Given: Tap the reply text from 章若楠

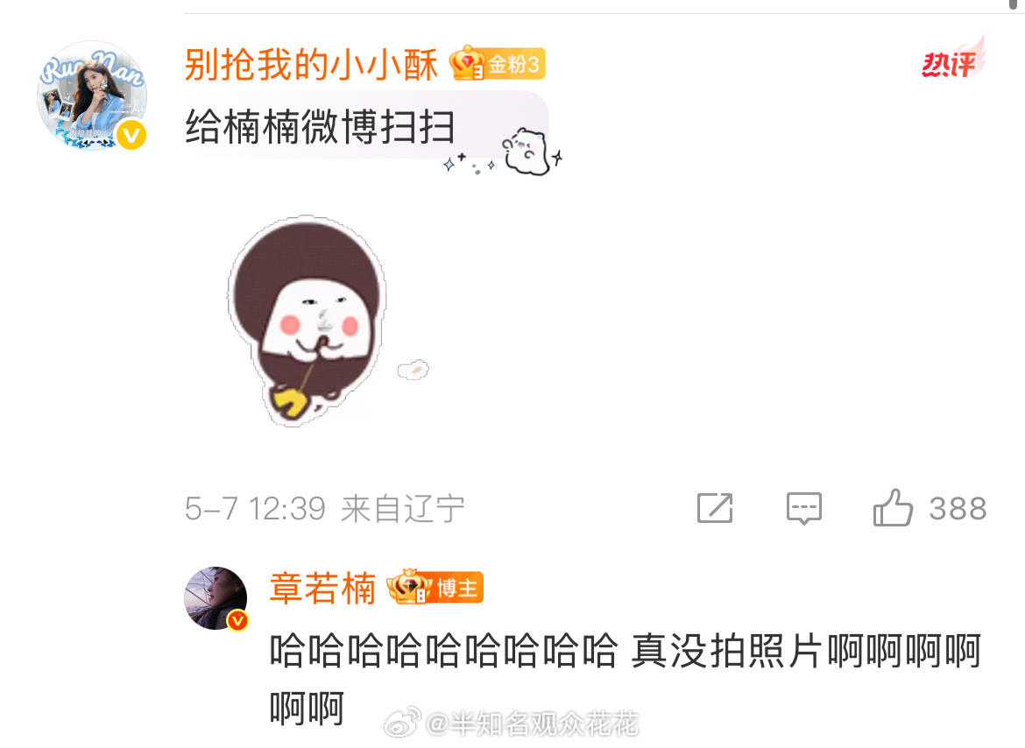Looking at the screenshot, I should (625, 679).
